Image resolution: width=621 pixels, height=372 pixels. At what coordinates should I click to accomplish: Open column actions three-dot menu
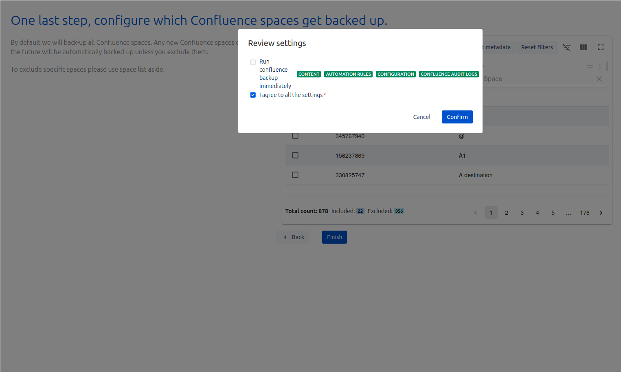[x=599, y=66]
